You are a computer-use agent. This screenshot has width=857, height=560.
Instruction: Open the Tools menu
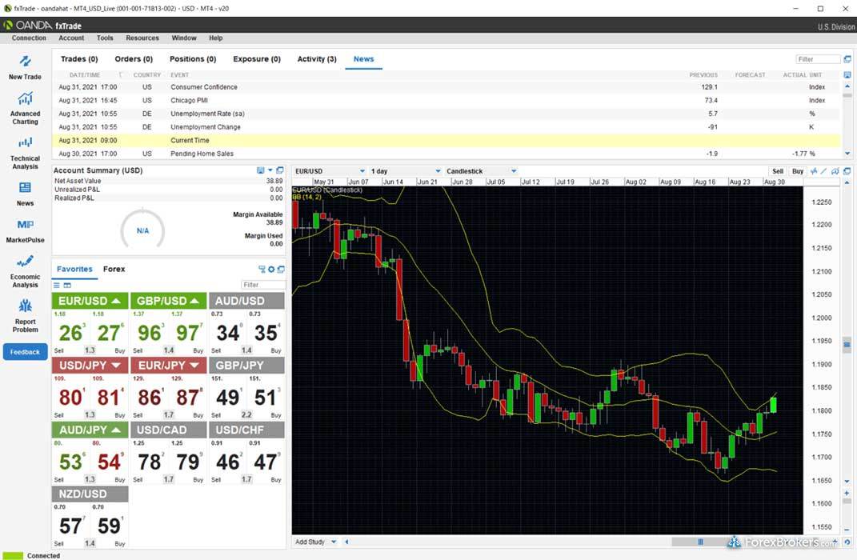click(105, 38)
